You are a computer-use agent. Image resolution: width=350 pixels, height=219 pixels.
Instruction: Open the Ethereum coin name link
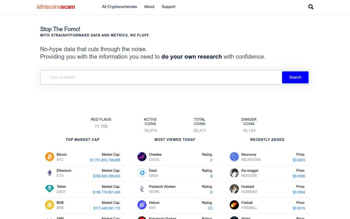click(64, 171)
